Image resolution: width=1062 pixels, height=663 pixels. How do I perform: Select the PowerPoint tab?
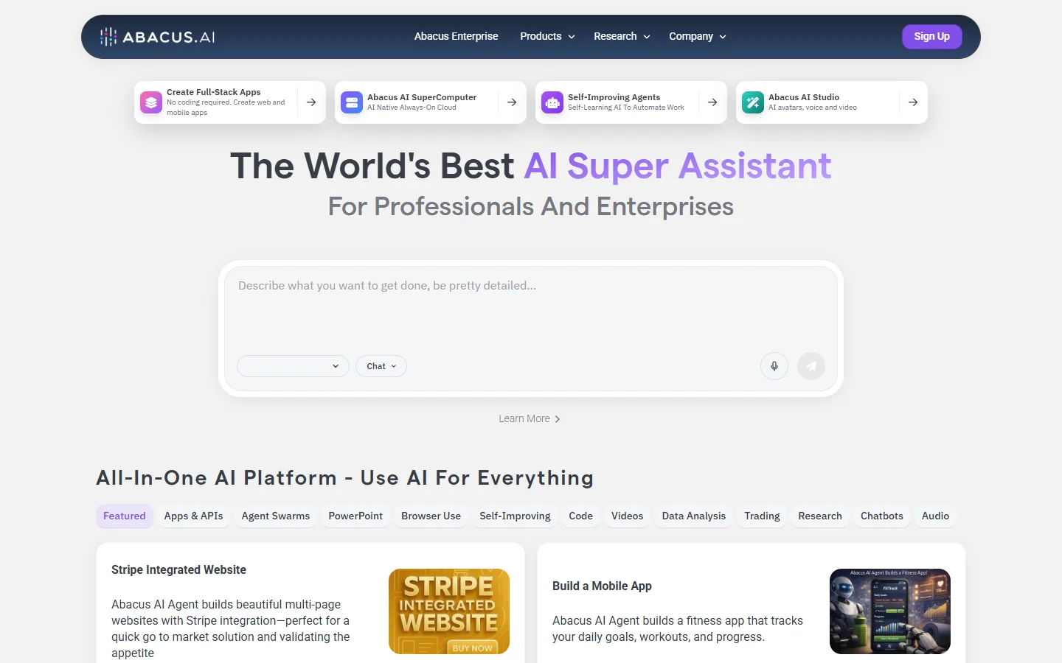(355, 516)
